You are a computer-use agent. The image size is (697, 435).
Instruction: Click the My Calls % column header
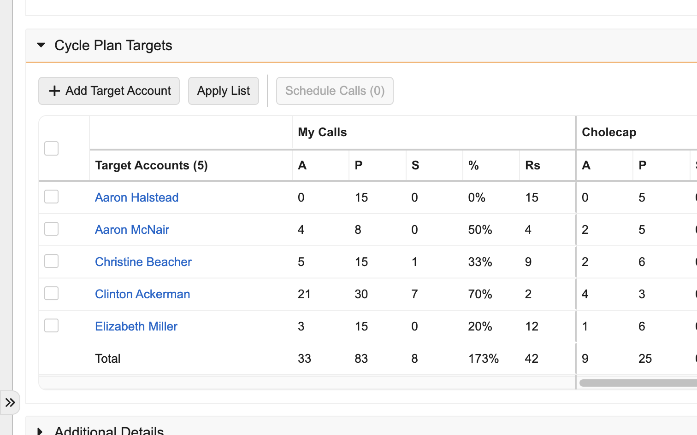[473, 165]
